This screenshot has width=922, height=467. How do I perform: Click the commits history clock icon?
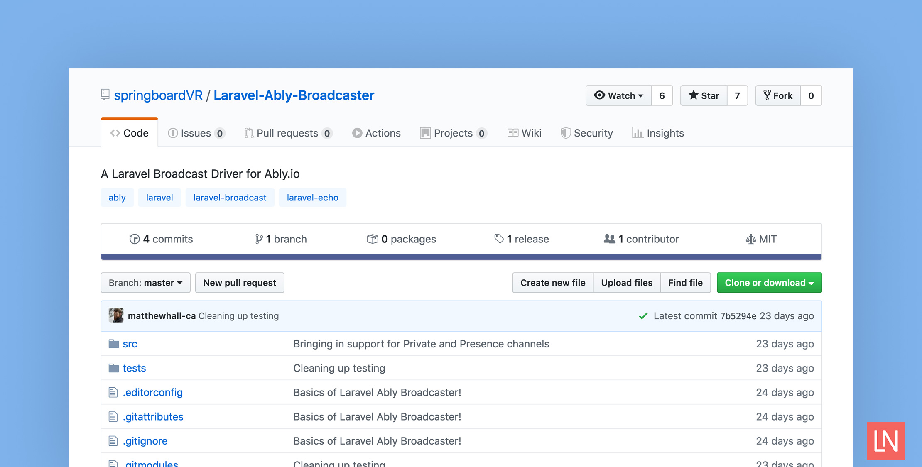point(135,239)
